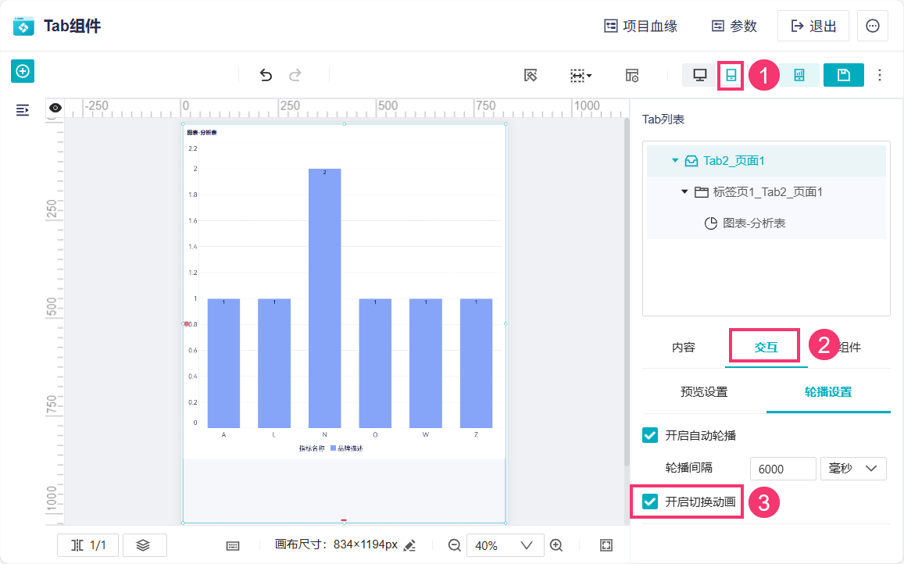The width and height of the screenshot is (904, 564).
Task: Click the 品牌描述 legend entry
Action: [346, 448]
